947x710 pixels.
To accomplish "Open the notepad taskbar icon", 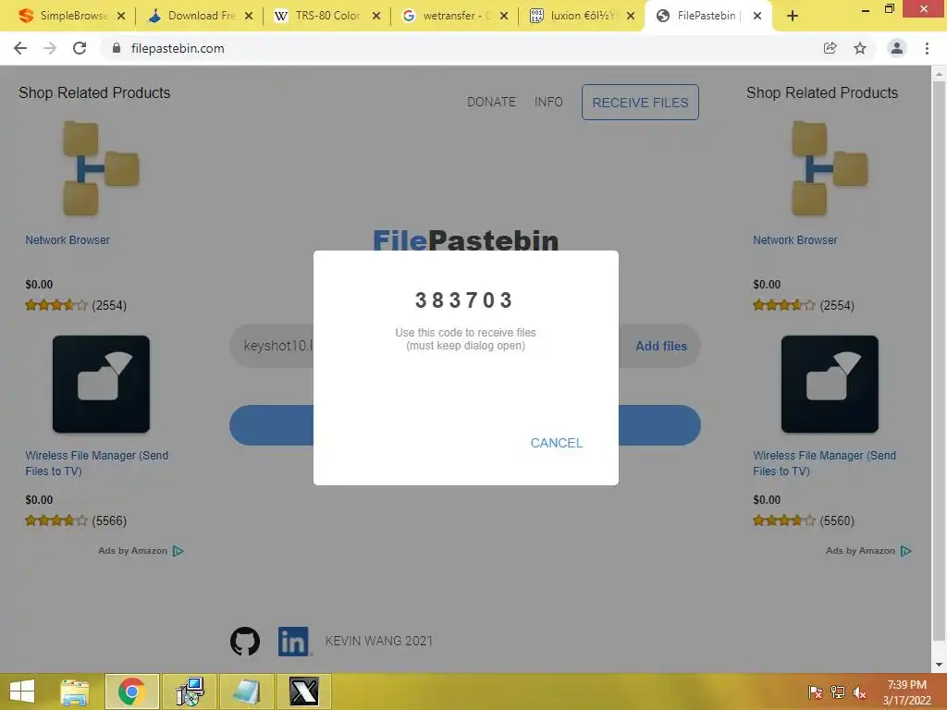I will 246,692.
